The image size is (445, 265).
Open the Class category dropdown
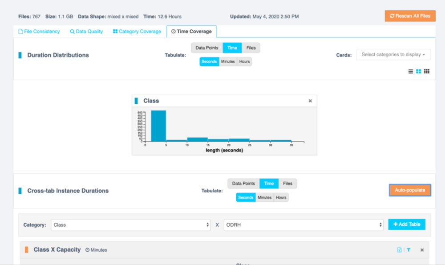click(x=131, y=225)
